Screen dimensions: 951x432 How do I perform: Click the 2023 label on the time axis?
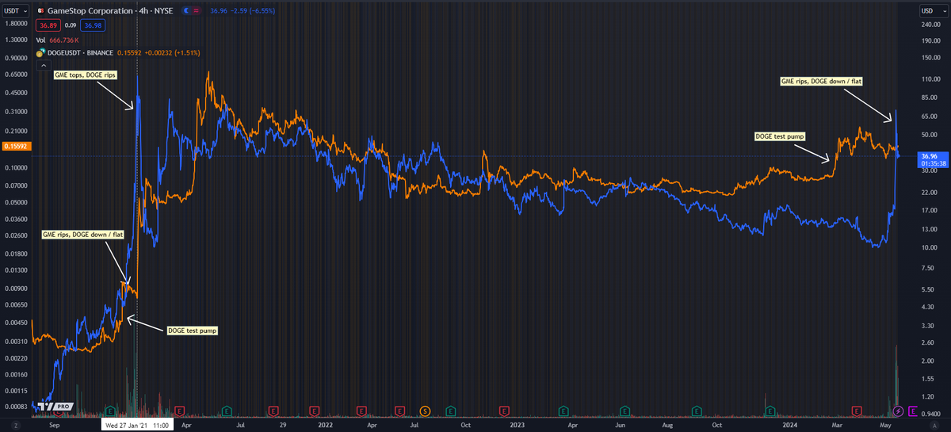pos(518,425)
